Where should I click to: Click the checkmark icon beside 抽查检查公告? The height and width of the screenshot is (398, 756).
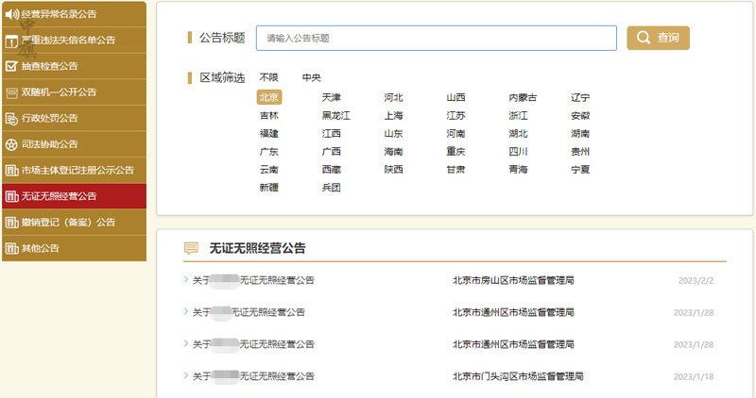11,66
